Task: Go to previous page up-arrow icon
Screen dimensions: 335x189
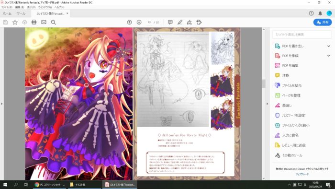Action: (130, 22)
